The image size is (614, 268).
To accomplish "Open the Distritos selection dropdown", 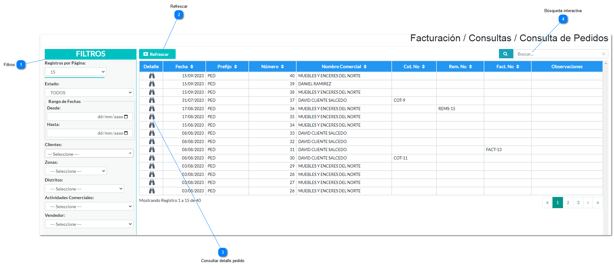I will coord(85,189).
